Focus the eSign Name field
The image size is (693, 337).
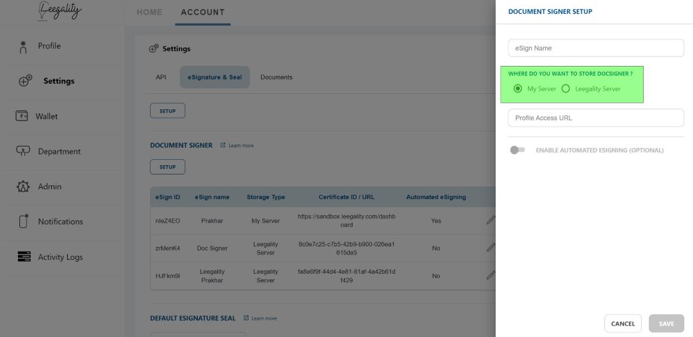coord(596,48)
